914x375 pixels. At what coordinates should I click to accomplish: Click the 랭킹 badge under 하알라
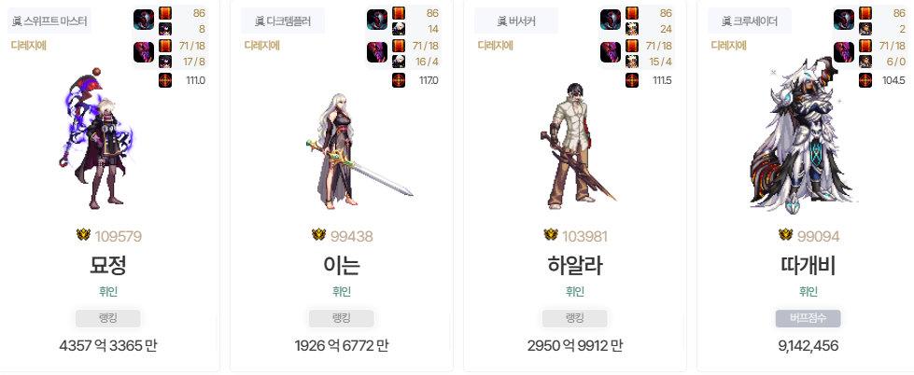point(574,318)
